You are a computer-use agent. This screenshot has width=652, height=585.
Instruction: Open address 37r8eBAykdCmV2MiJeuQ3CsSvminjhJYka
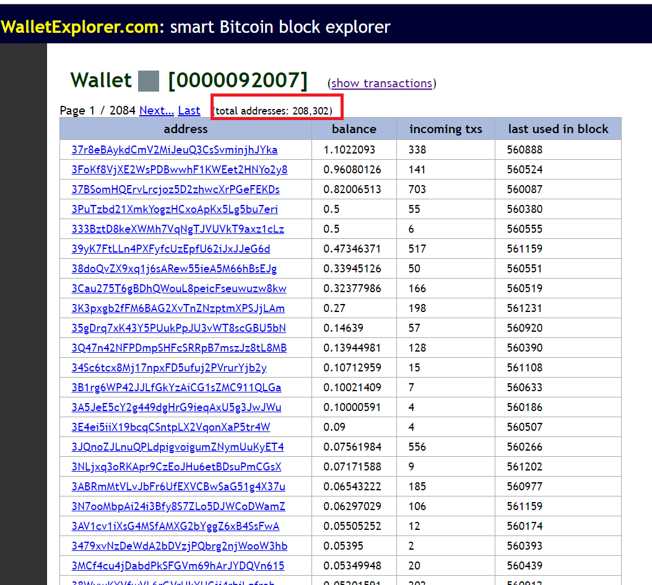pos(175,150)
